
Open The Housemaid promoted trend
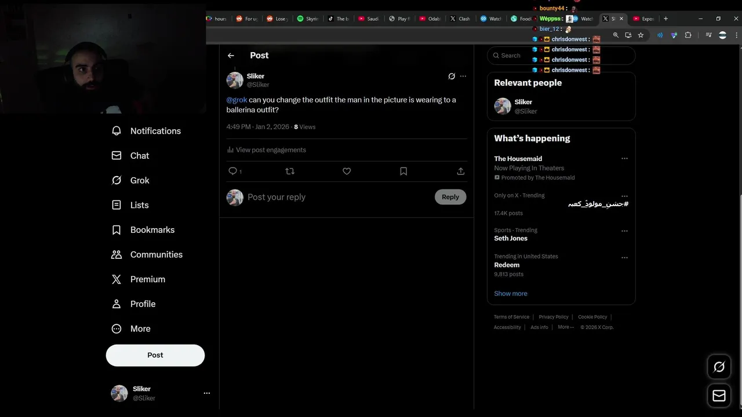pyautogui.click(x=518, y=159)
